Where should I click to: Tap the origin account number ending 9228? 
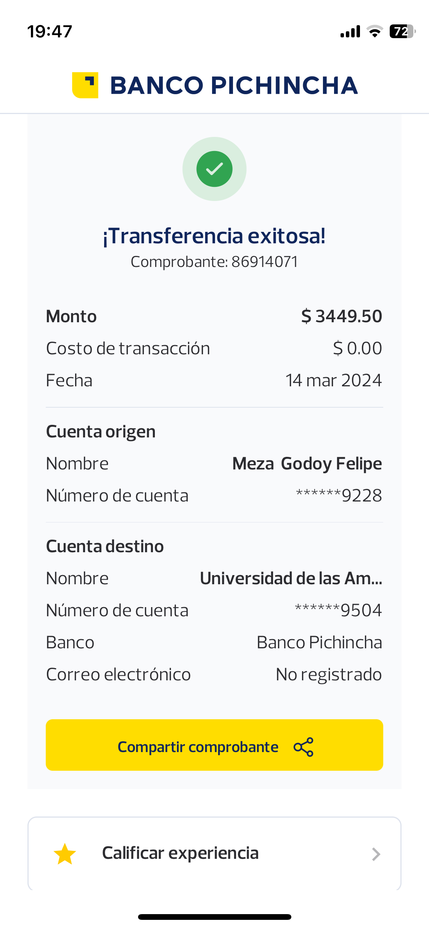339,495
